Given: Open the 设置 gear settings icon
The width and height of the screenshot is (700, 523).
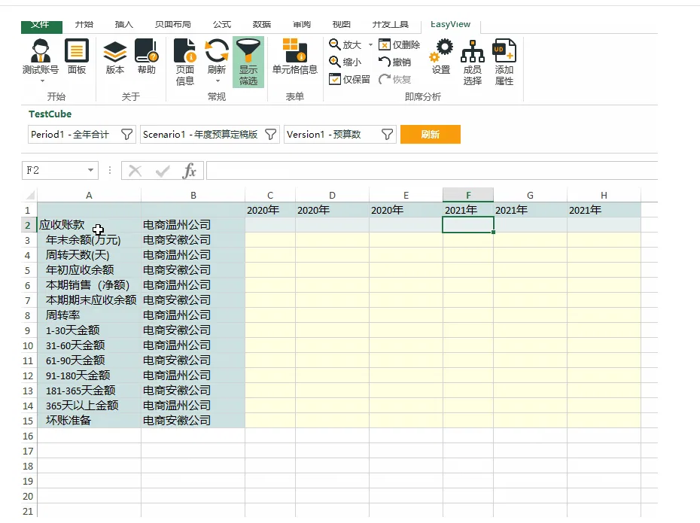Looking at the screenshot, I should point(441,50).
